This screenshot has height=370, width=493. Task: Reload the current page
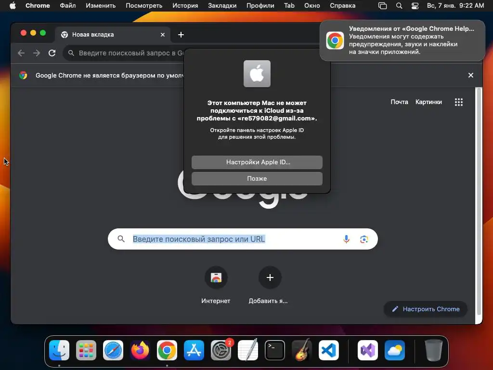(x=52, y=53)
